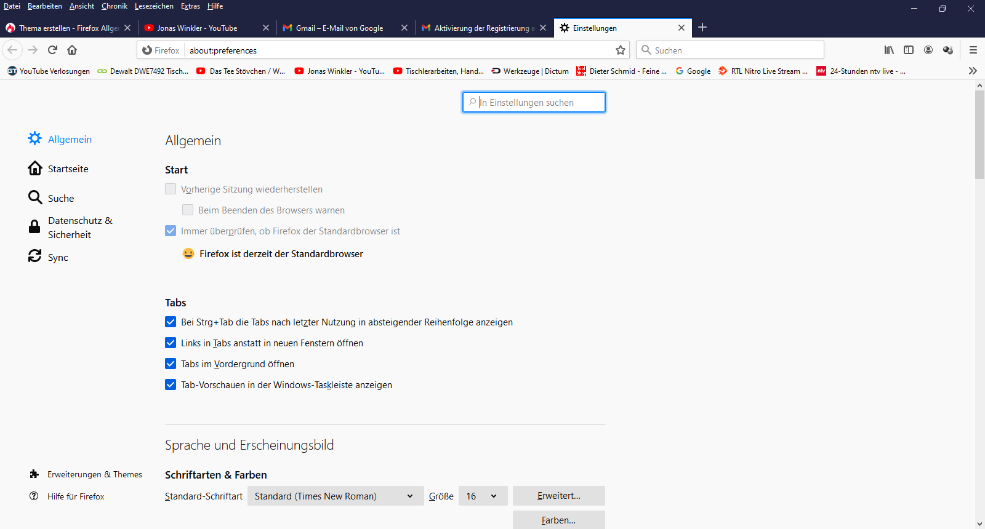Click the Farben... button
The height and width of the screenshot is (529, 985).
pos(559,520)
